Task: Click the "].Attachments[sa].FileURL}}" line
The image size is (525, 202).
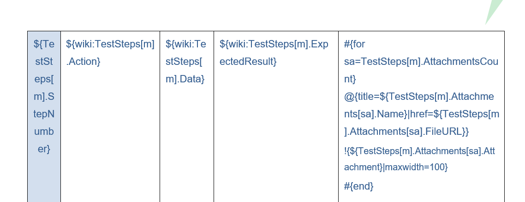Action: 406,132
